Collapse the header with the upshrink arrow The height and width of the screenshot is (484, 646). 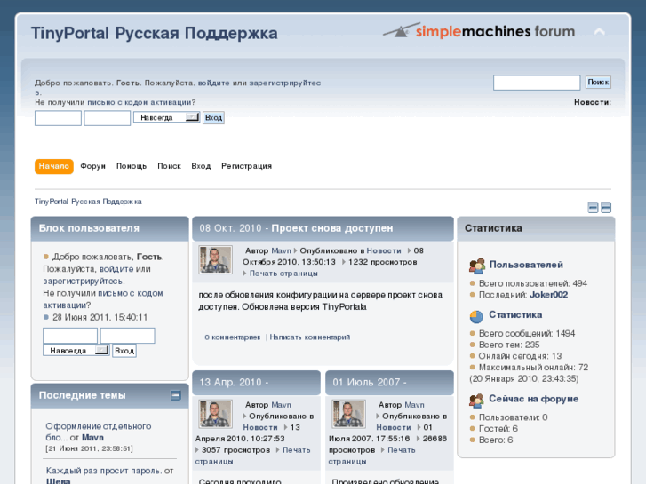click(599, 32)
